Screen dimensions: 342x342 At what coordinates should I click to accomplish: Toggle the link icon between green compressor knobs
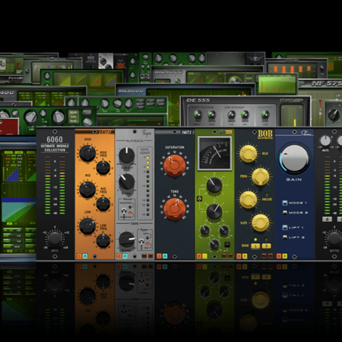coord(199,199)
